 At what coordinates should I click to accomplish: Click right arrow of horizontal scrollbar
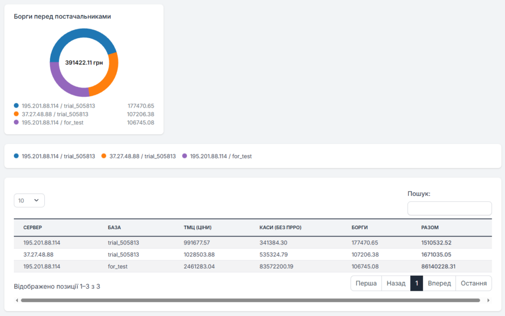pyautogui.click(x=488, y=300)
